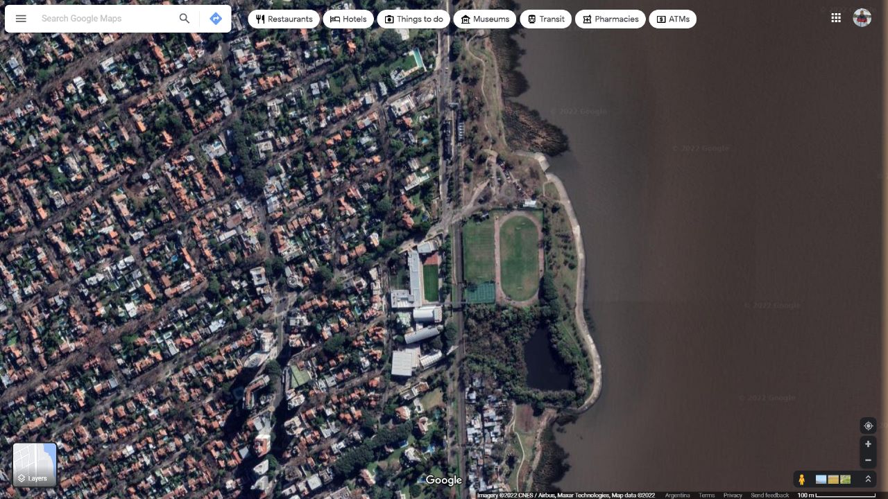888x499 pixels.
Task: Expand the bottom imagery strip chevrons
Action: pyautogui.click(x=868, y=479)
